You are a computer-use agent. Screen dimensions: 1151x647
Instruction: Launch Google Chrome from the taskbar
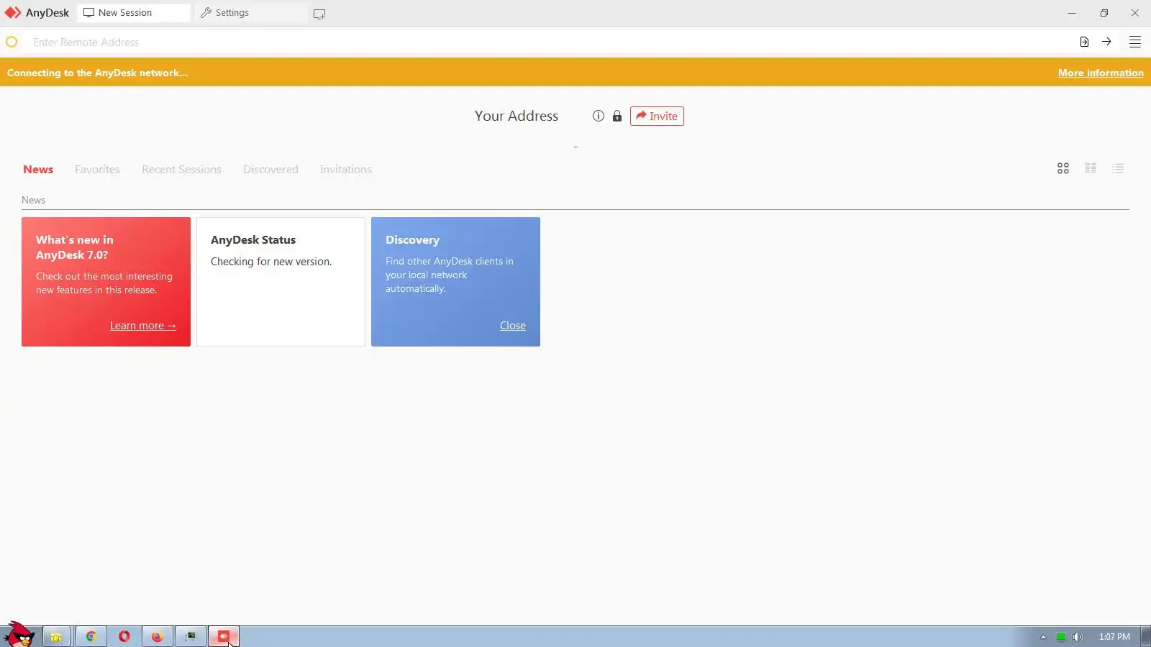pos(91,636)
